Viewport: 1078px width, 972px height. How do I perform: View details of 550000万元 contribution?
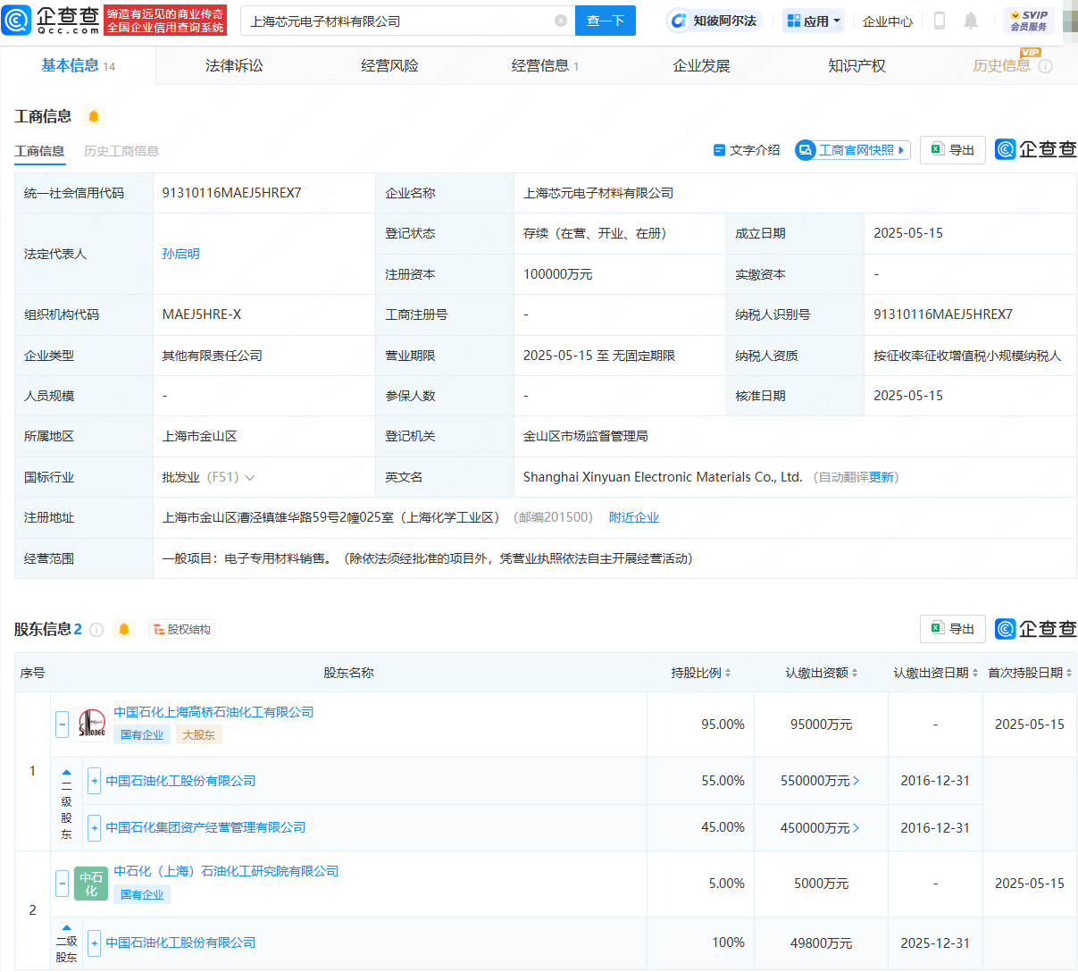pos(820,781)
